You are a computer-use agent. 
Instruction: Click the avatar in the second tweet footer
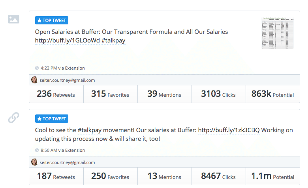pos(34,162)
